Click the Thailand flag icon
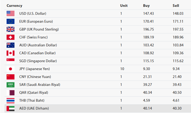This screenshot has height=113, width=191. [11, 100]
